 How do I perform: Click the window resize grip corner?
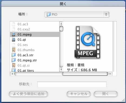click(123, 100)
